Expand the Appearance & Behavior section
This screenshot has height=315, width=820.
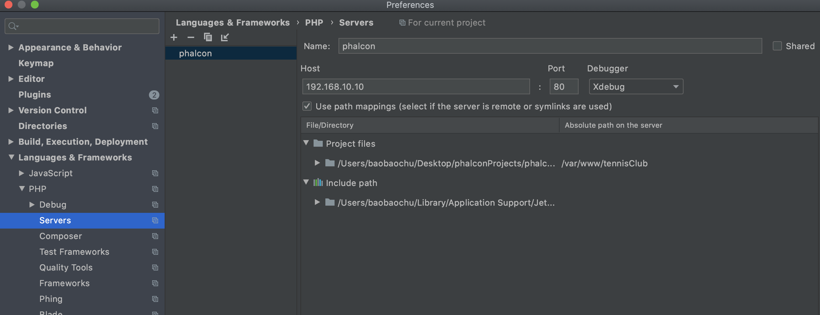pyautogui.click(x=11, y=47)
